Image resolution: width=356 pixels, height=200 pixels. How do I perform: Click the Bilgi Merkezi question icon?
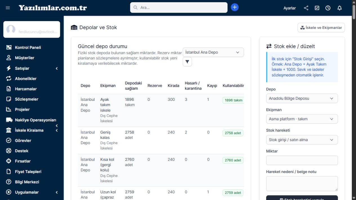pos(9,182)
